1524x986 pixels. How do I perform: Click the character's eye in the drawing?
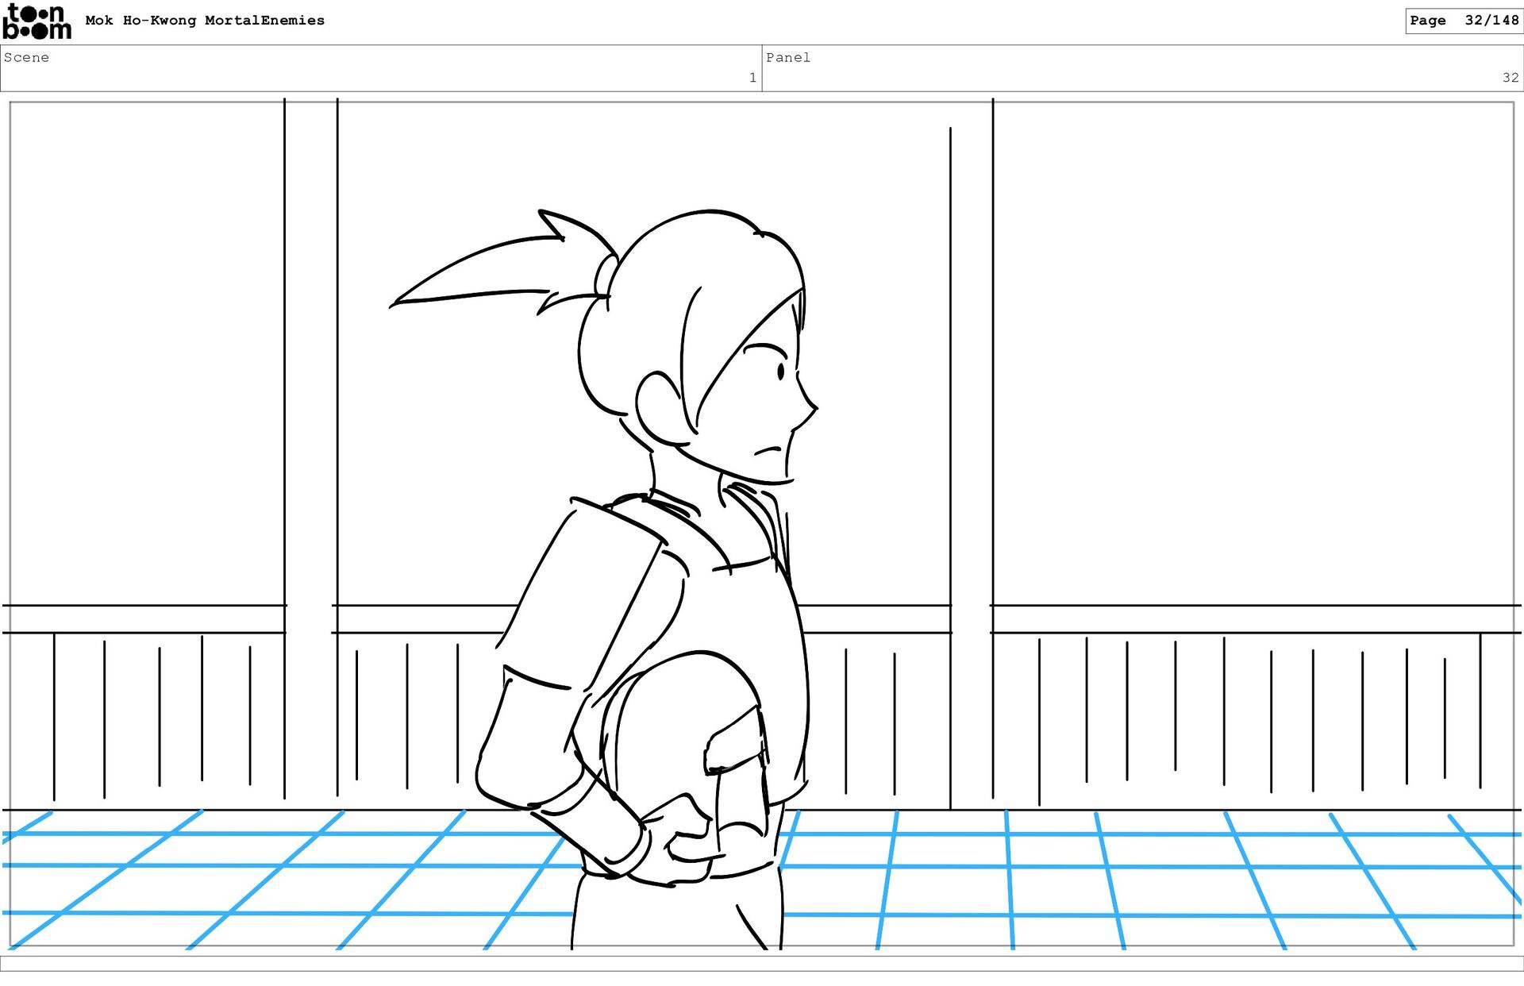(781, 371)
